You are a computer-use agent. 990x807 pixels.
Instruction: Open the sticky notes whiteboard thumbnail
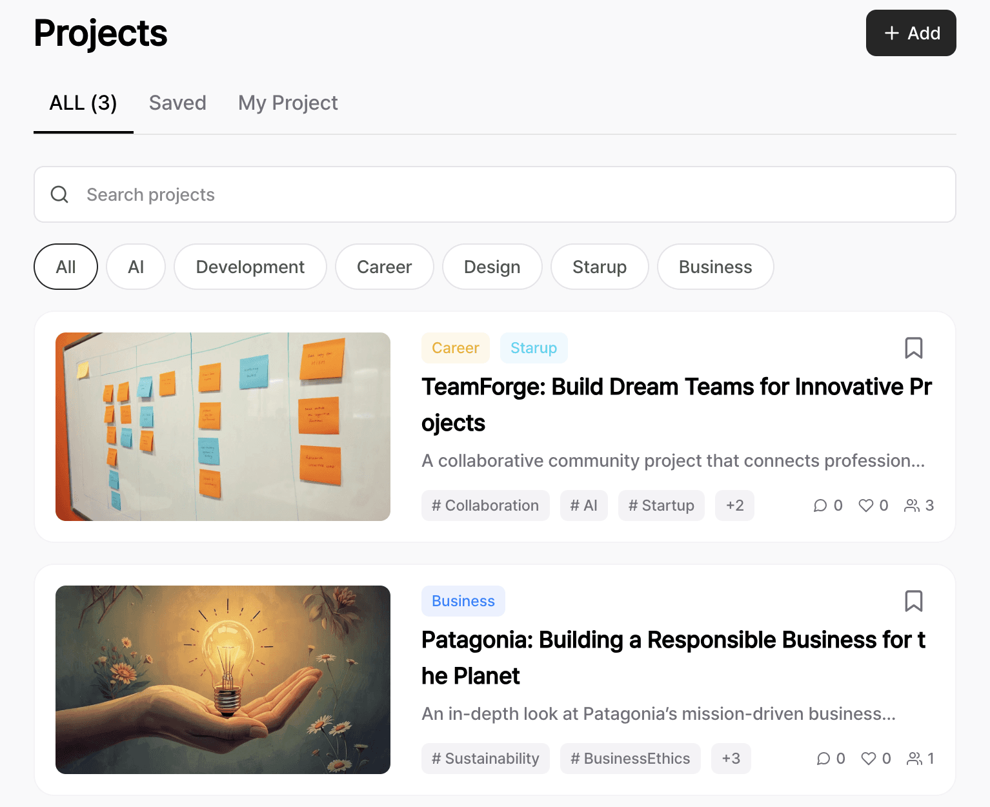[x=223, y=427]
